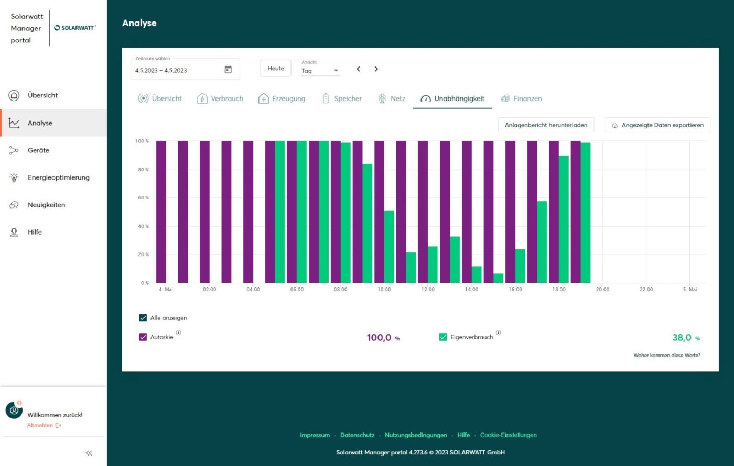Open the Hilfe sidebar entry
The height and width of the screenshot is (466, 734).
pyautogui.click(x=35, y=232)
